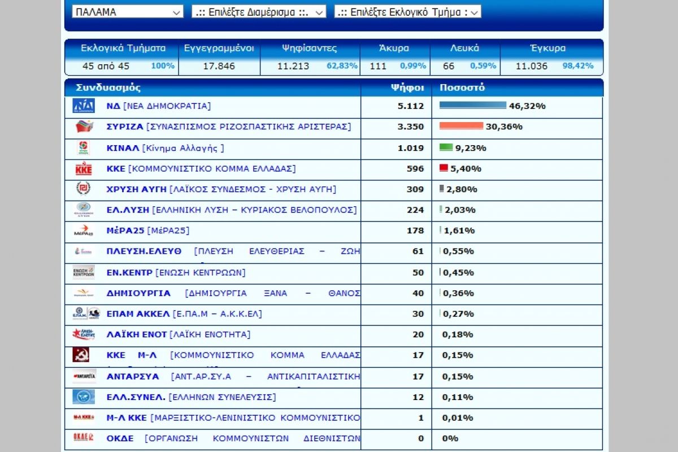Click the ΝΔ party logo
Screen dimensions: 678x452
coord(84,106)
